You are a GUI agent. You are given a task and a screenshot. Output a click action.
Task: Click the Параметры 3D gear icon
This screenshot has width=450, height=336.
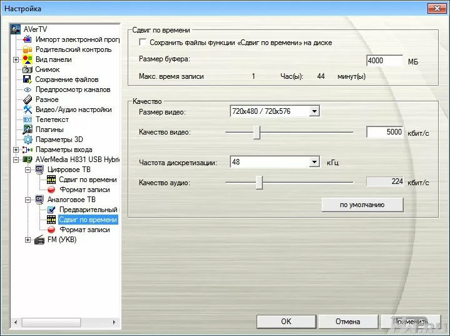28,140
